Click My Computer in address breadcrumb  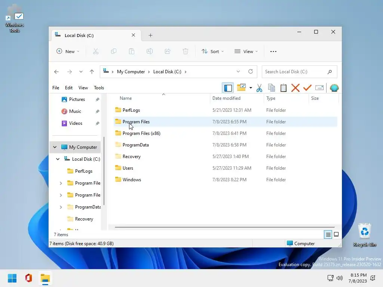coord(131,72)
